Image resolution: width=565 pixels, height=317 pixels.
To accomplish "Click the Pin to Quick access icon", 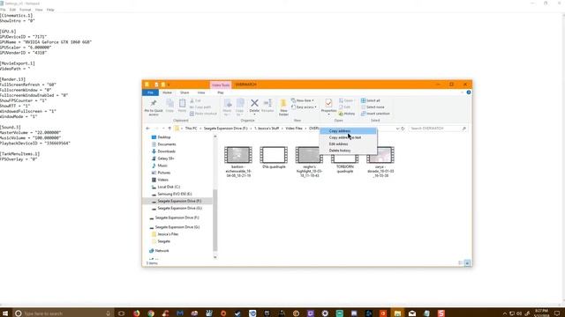I will point(154,104).
